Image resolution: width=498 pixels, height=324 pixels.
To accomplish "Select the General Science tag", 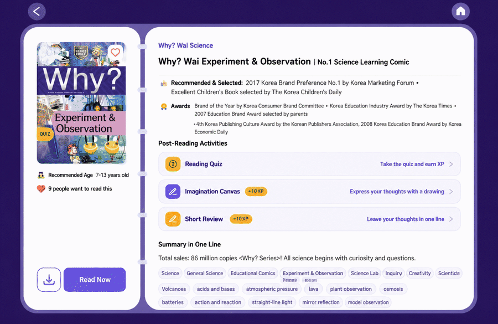I will click(205, 273).
